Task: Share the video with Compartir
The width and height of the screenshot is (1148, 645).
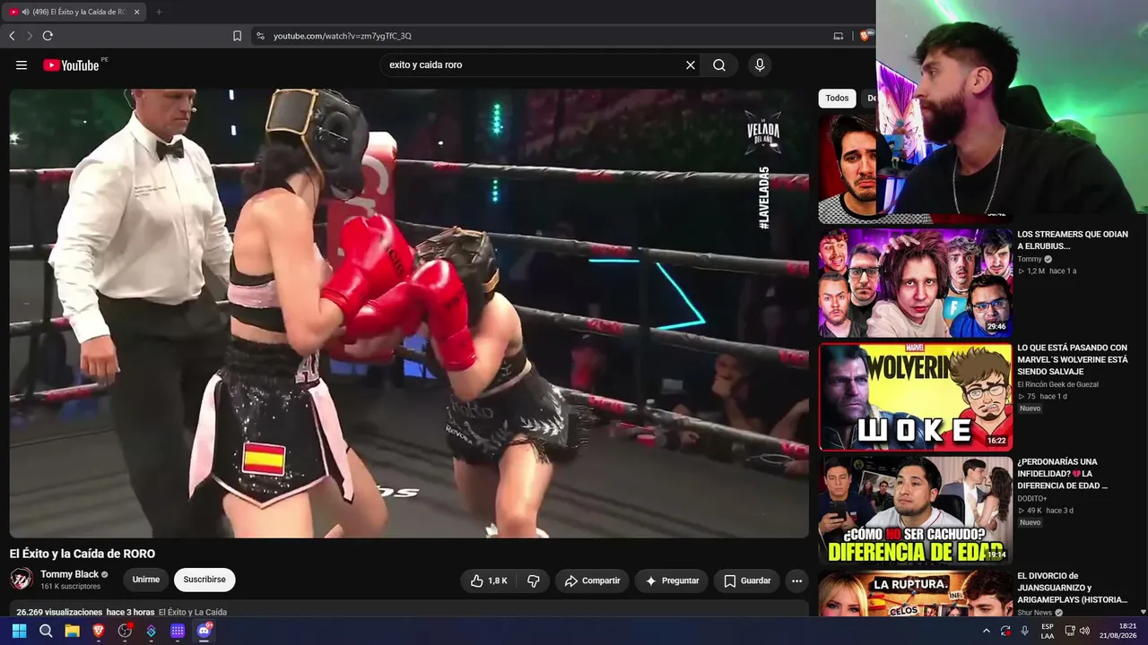Action: (x=592, y=580)
